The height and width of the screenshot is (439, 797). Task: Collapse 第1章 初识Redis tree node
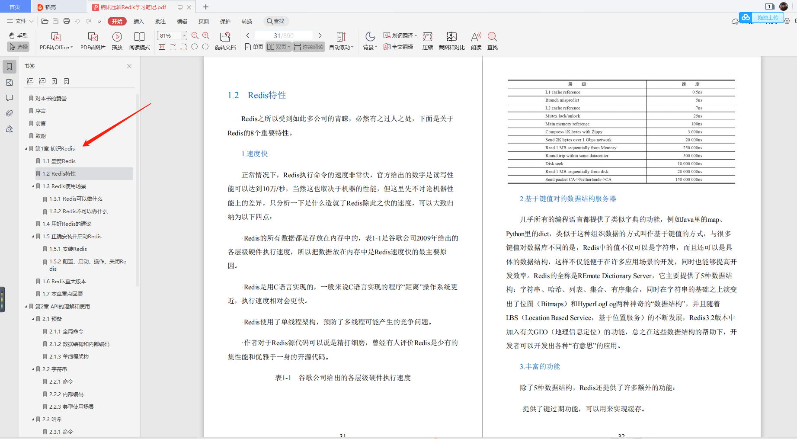[26, 148]
